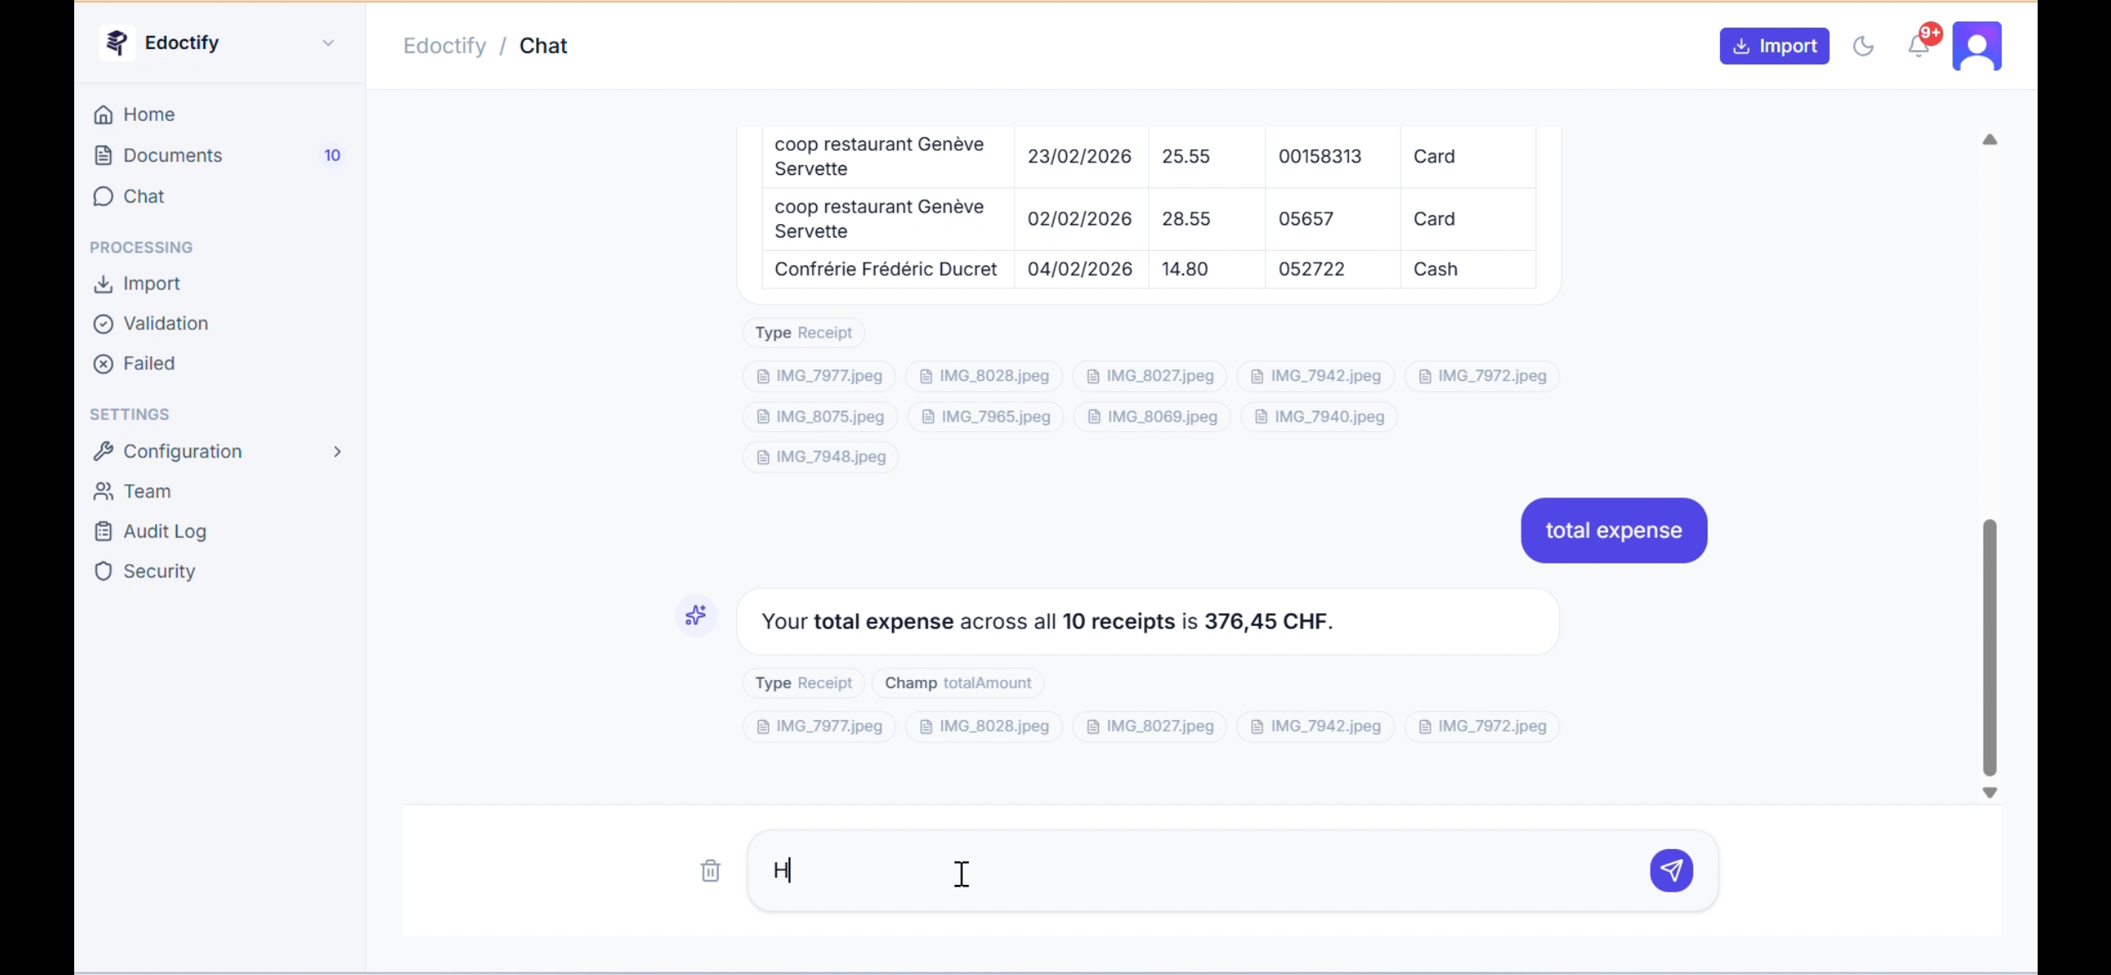Expand the Edoctify workspace switcher chevron

(328, 42)
